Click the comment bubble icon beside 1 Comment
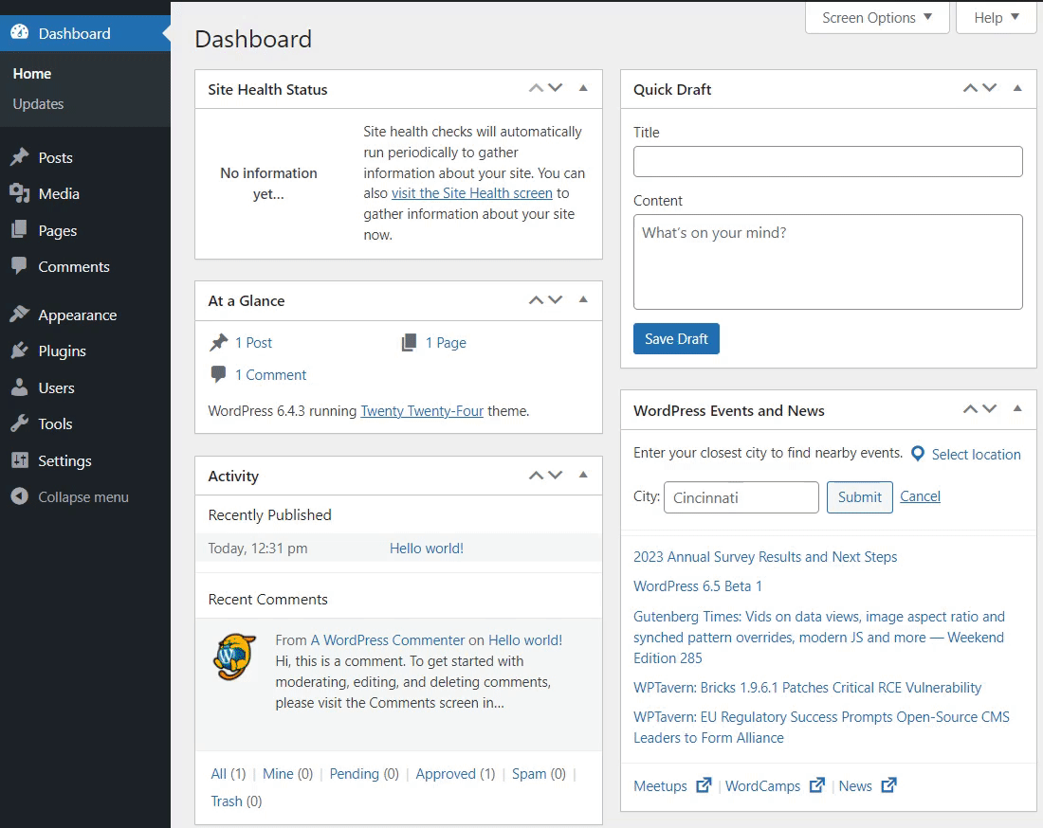Viewport: 1043px width, 828px height. (218, 374)
